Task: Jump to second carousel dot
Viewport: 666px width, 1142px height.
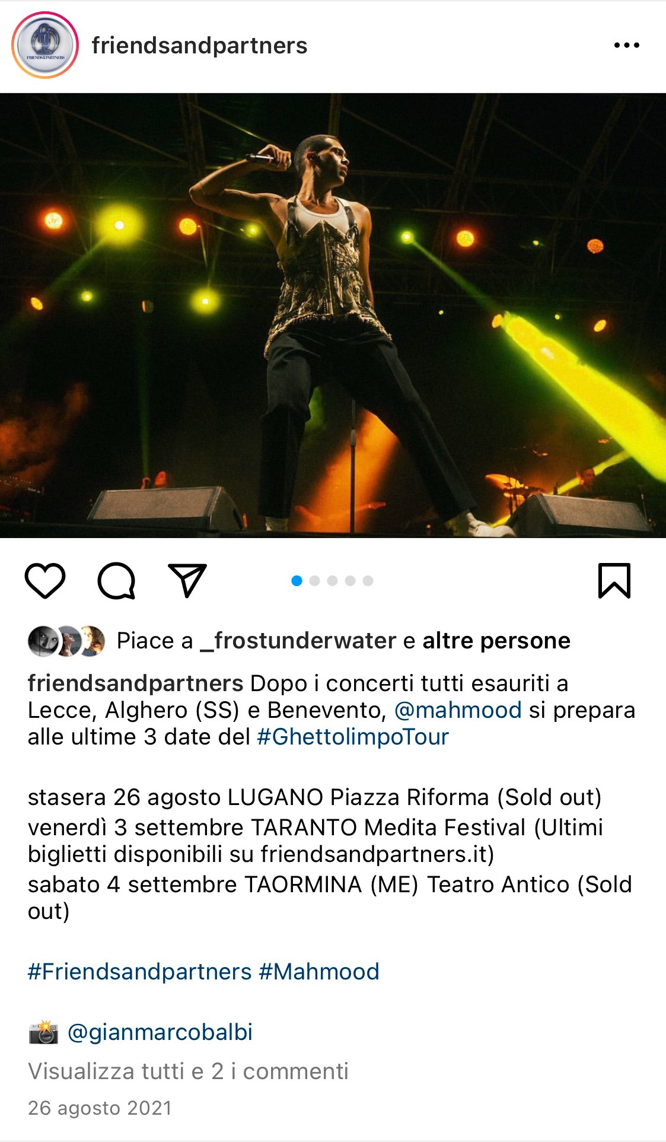Action: (x=315, y=581)
